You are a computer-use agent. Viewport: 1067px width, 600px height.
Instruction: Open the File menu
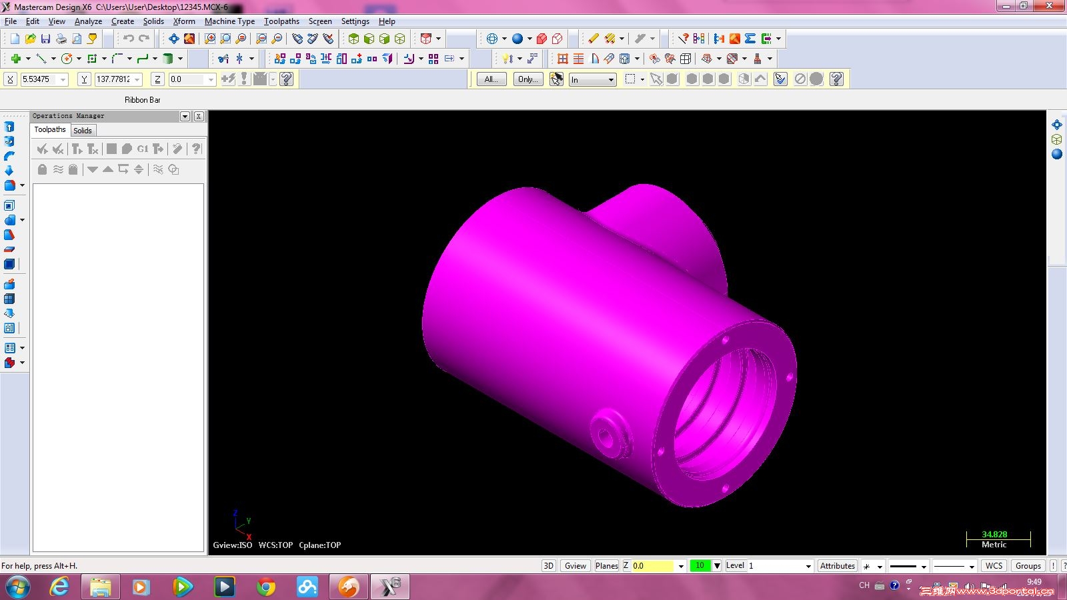[x=11, y=21]
